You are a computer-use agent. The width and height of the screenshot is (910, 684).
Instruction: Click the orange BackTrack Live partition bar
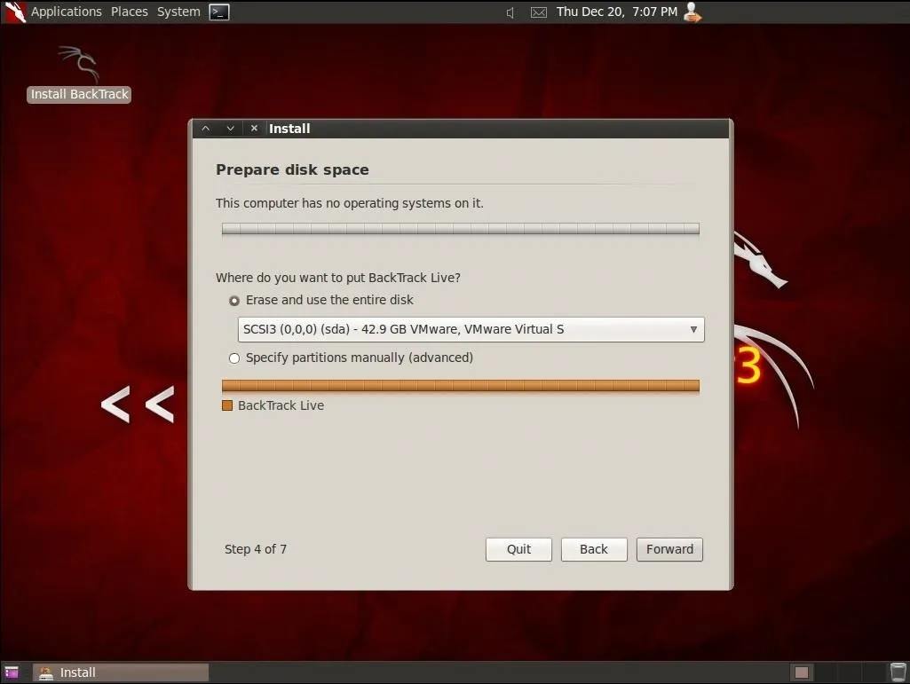coord(461,386)
